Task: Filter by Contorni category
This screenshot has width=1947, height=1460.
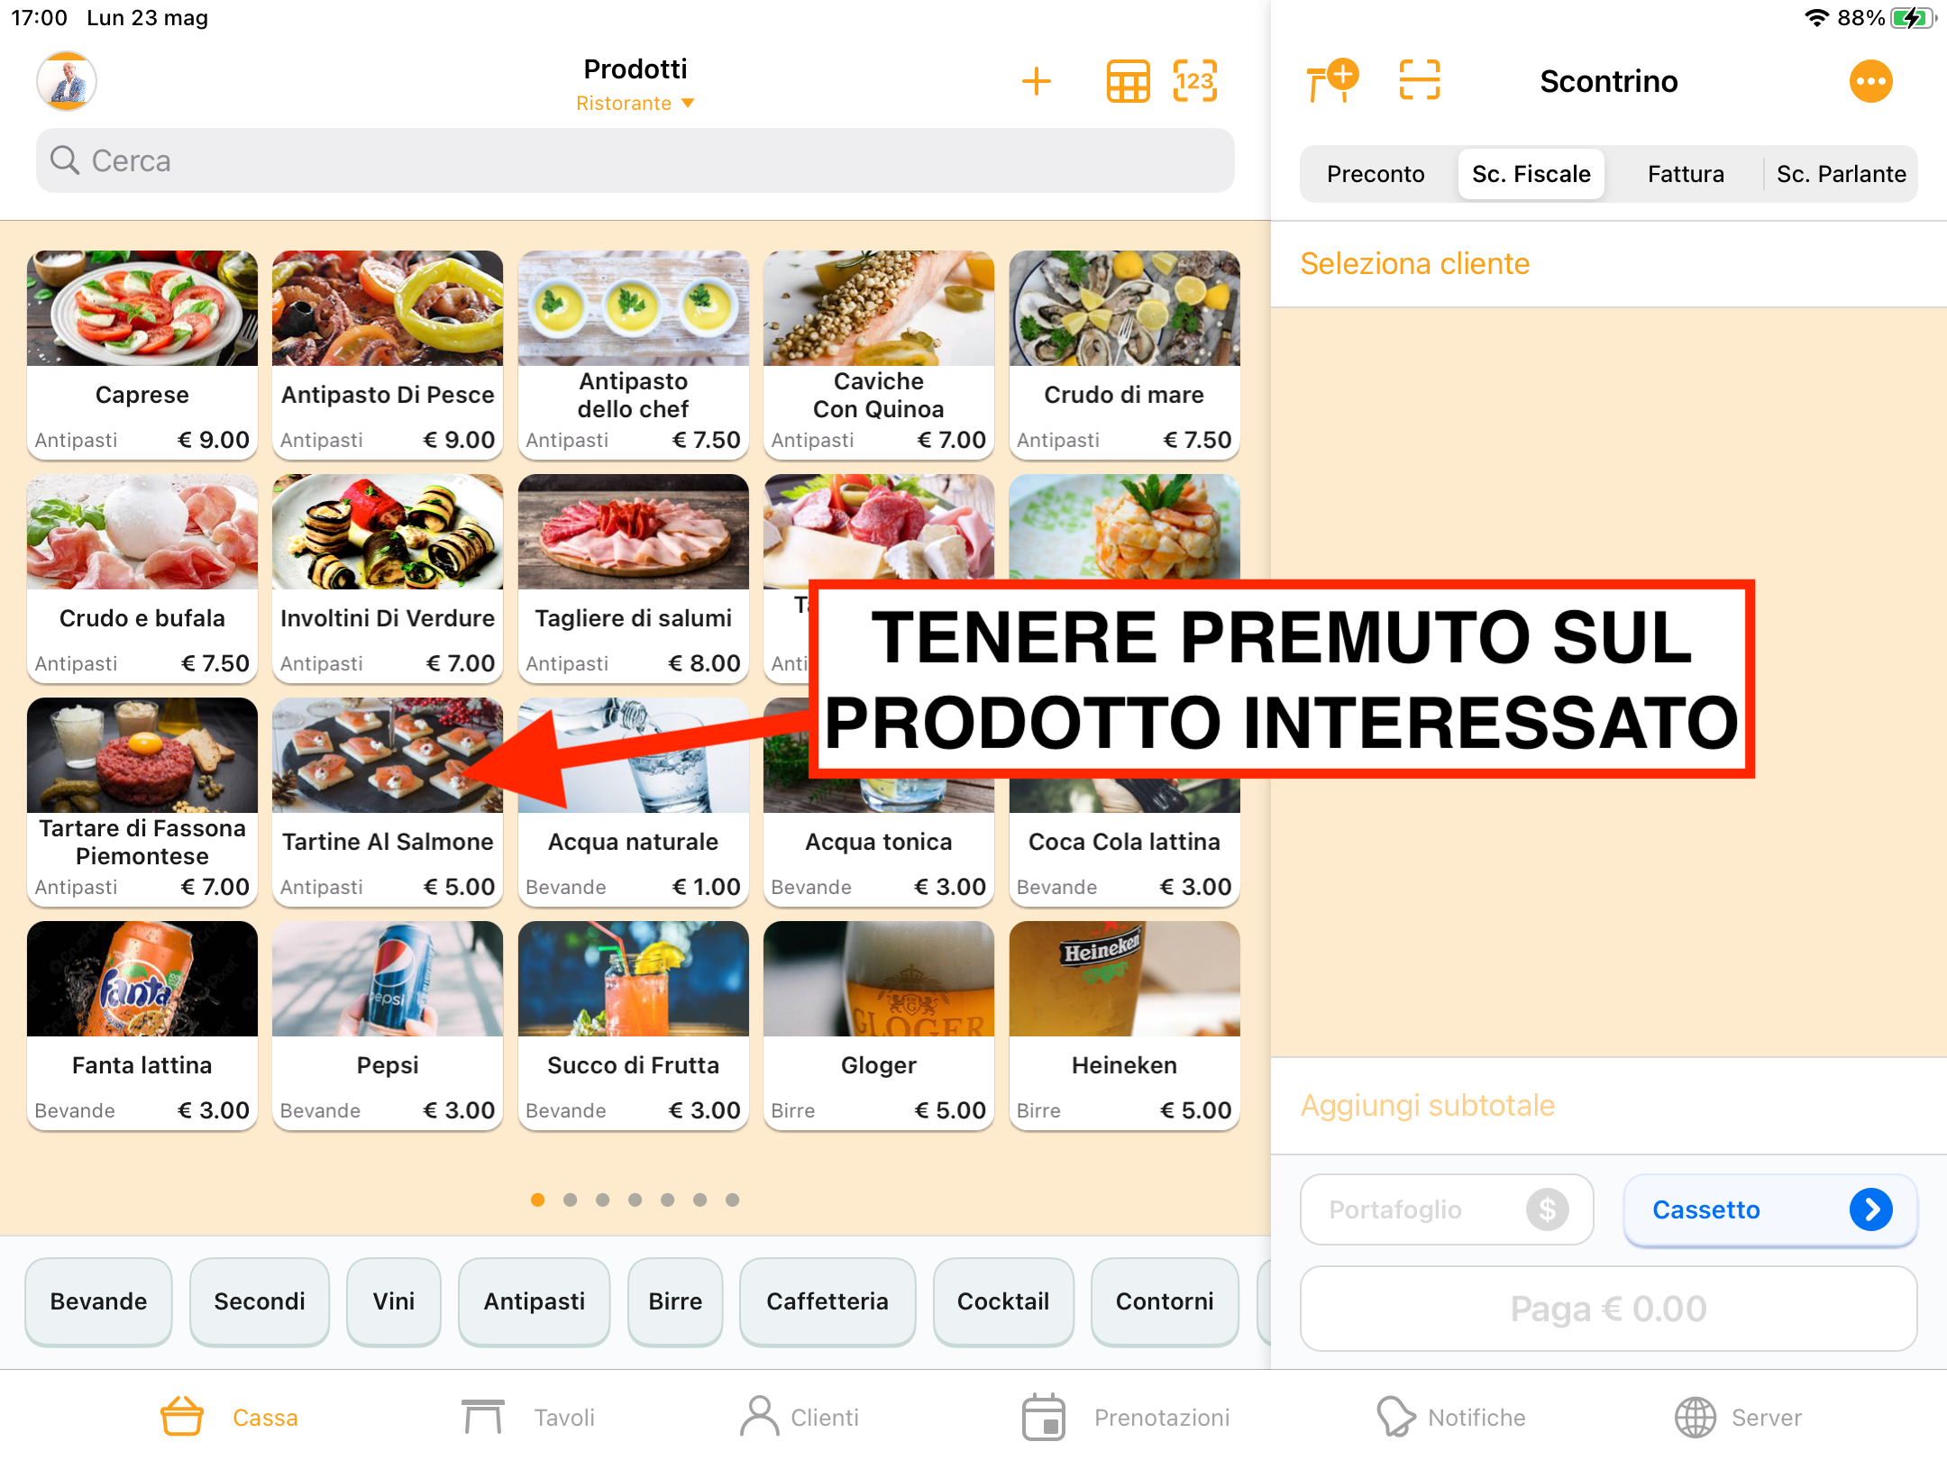Action: pyautogui.click(x=1165, y=1301)
